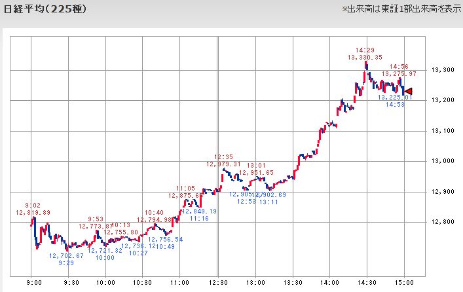
Task: Click the 9:29 low label 12,702.67
Action: (66, 256)
